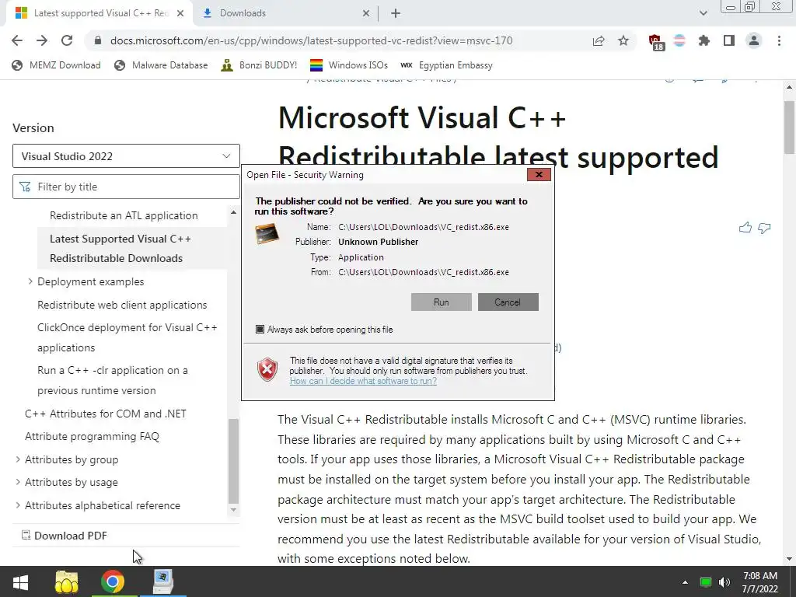Open Malware Database bookmark
The image size is (796, 597).
(x=161, y=65)
